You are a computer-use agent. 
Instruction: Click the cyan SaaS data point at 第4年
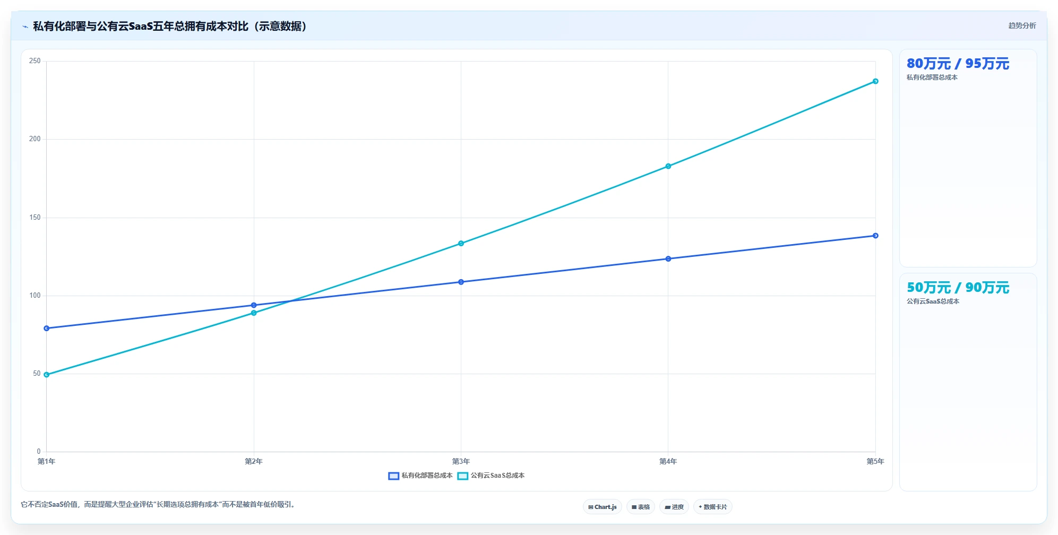(x=668, y=166)
